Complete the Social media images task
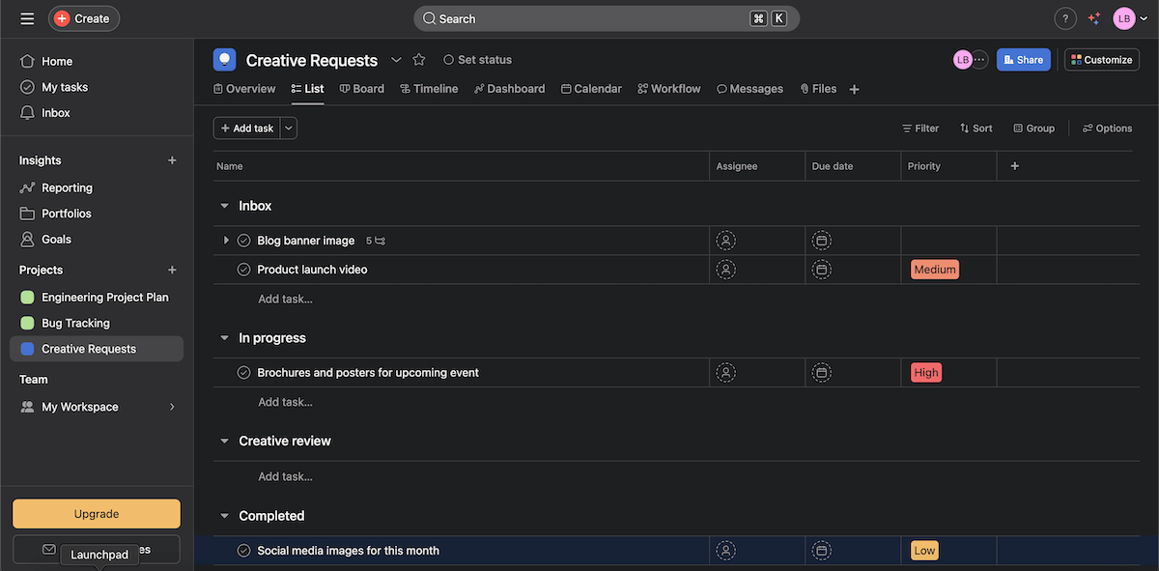This screenshot has height=571, width=1159. [243, 551]
